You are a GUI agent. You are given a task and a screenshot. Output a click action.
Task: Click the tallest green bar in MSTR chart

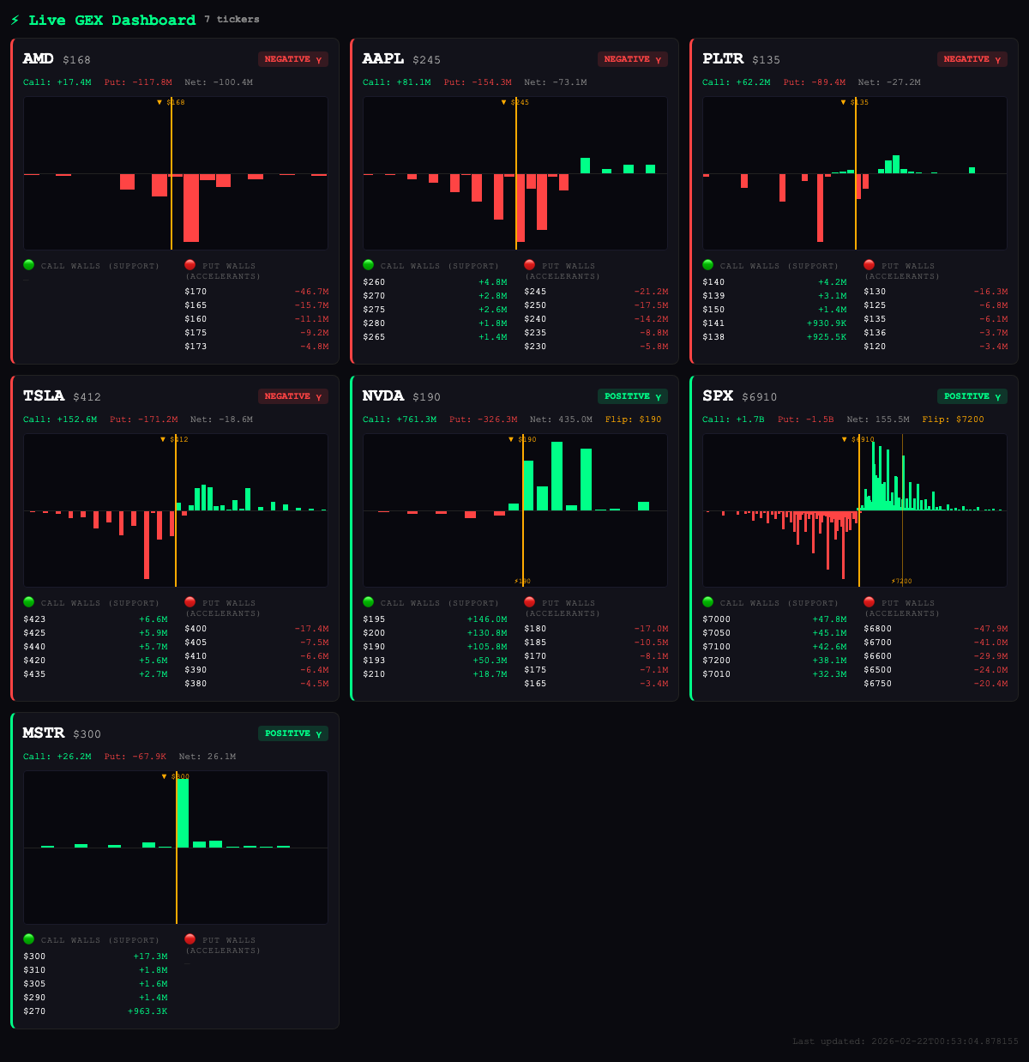pyautogui.click(x=183, y=812)
